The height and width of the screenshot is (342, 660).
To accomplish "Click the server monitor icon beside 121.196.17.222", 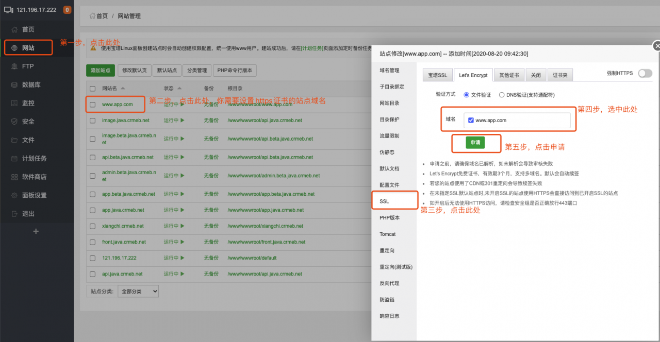I will (8, 10).
